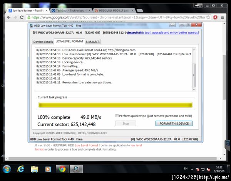Click the Chrome address bar URL

pos(118,17)
